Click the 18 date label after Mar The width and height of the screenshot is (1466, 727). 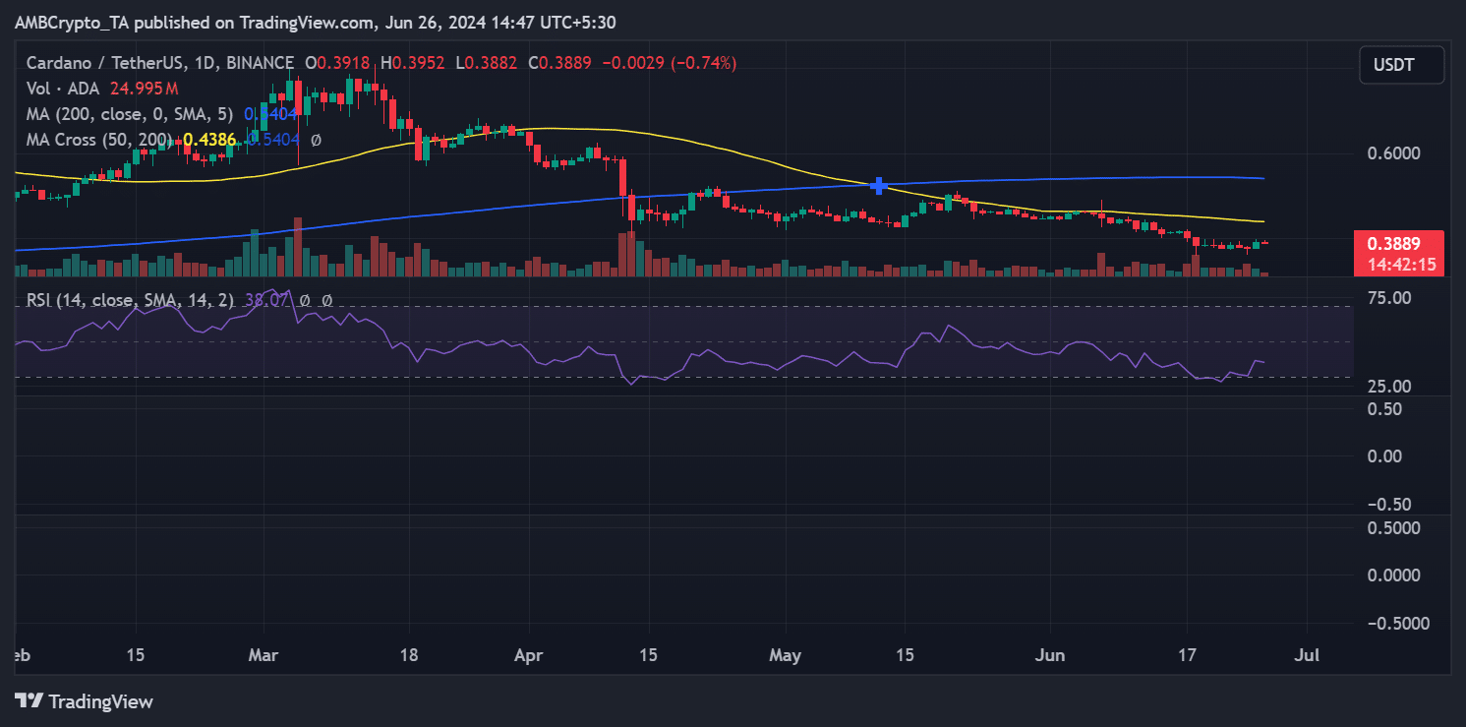click(410, 654)
